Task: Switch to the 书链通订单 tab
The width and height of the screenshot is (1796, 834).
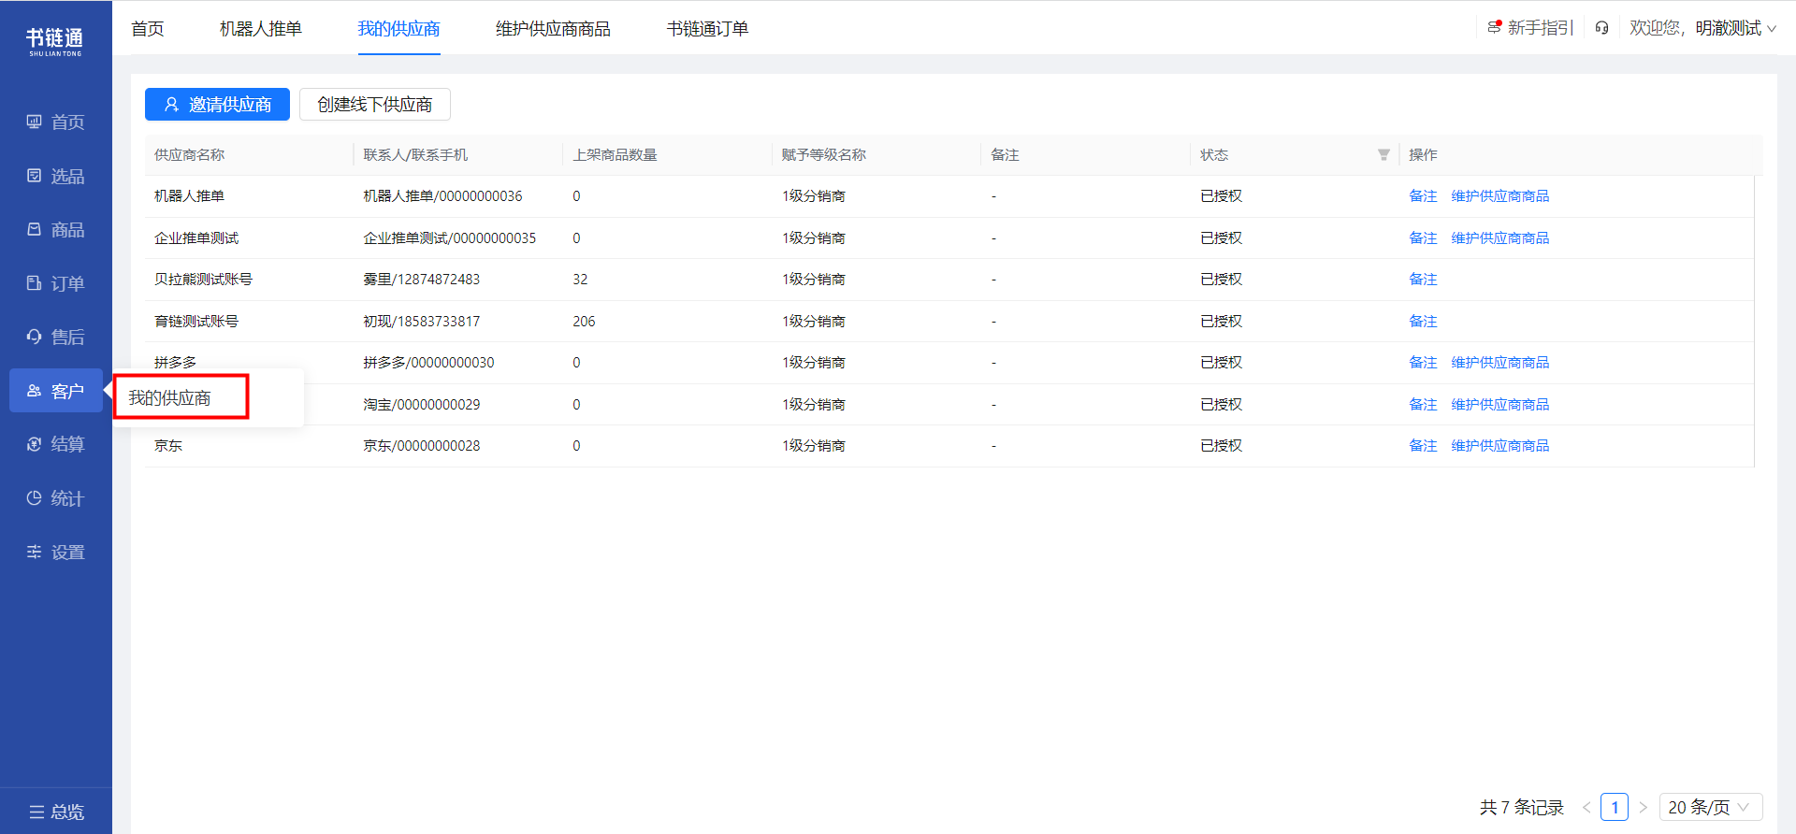Action: [x=707, y=29]
